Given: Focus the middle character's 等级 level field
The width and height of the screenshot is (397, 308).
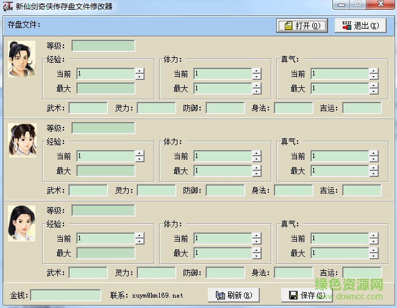Looking at the screenshot, I should [103, 128].
